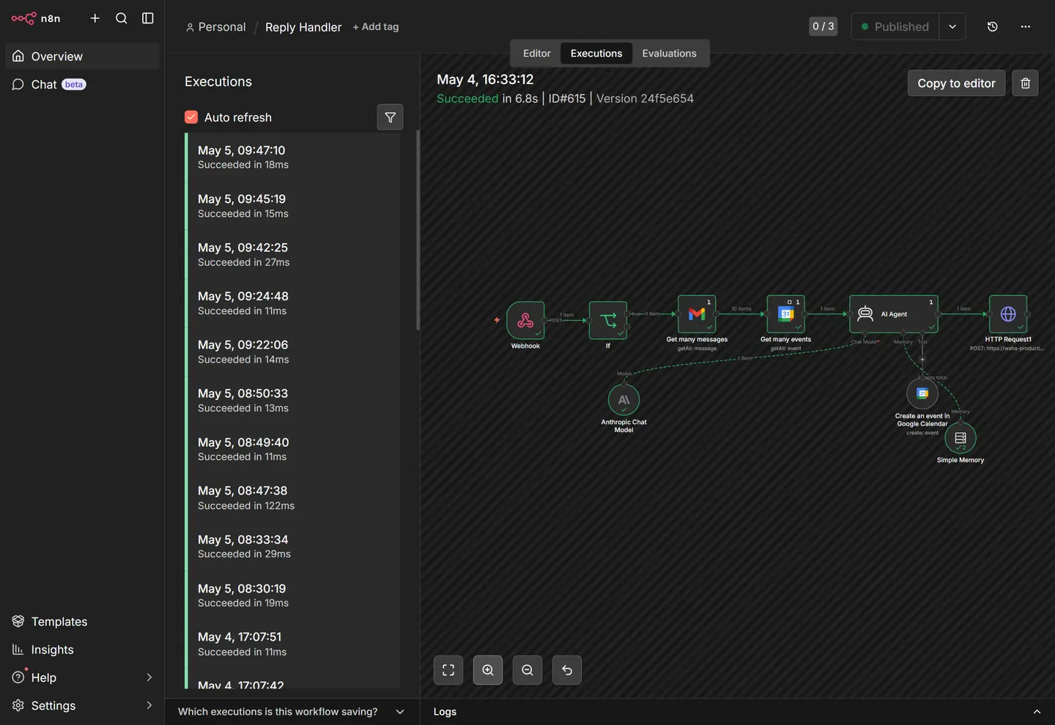Expand the Logs panel chevron
The width and height of the screenshot is (1055, 725).
tap(1037, 712)
